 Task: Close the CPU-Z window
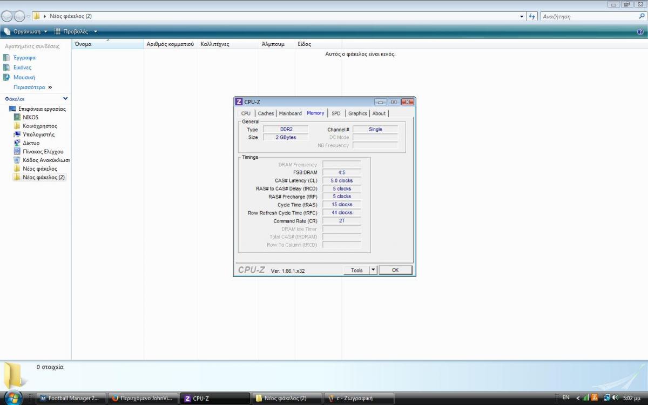click(x=408, y=102)
